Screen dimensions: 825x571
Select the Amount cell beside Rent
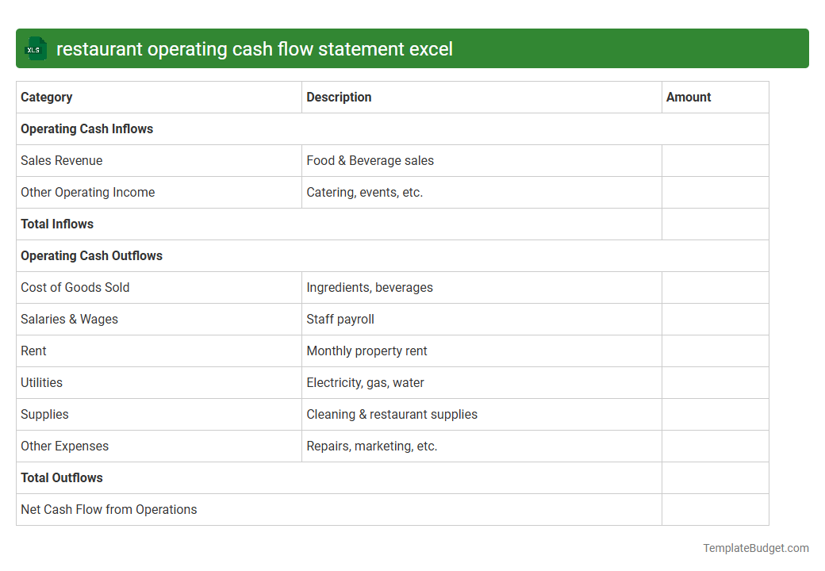click(714, 351)
